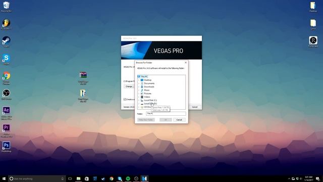
Task: Open the RuneScape desktop shortcut
Action: 313,41
